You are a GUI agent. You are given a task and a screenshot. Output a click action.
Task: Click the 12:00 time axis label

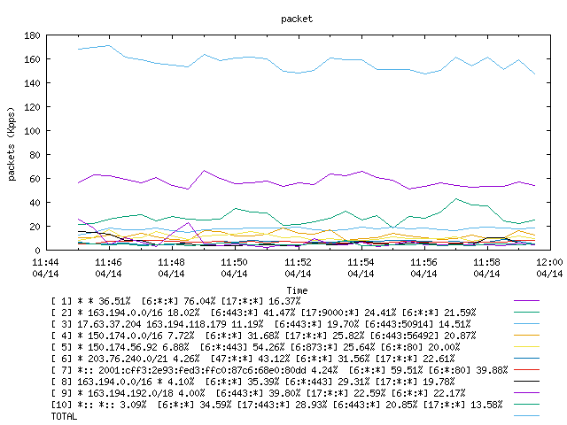pyautogui.click(x=549, y=267)
